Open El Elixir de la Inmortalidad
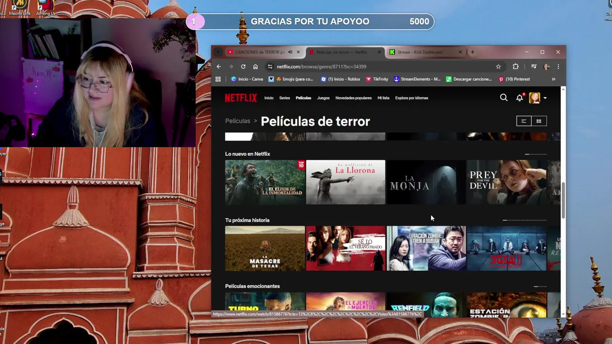The image size is (612, 344). (x=265, y=182)
